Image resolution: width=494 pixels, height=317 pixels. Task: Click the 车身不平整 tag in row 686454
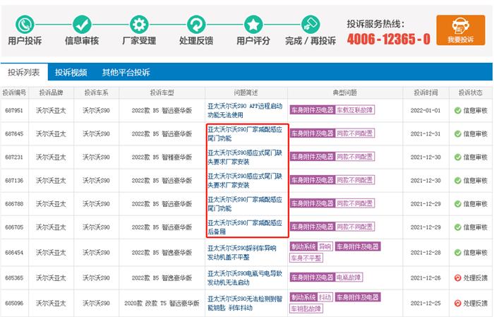(x=306, y=258)
